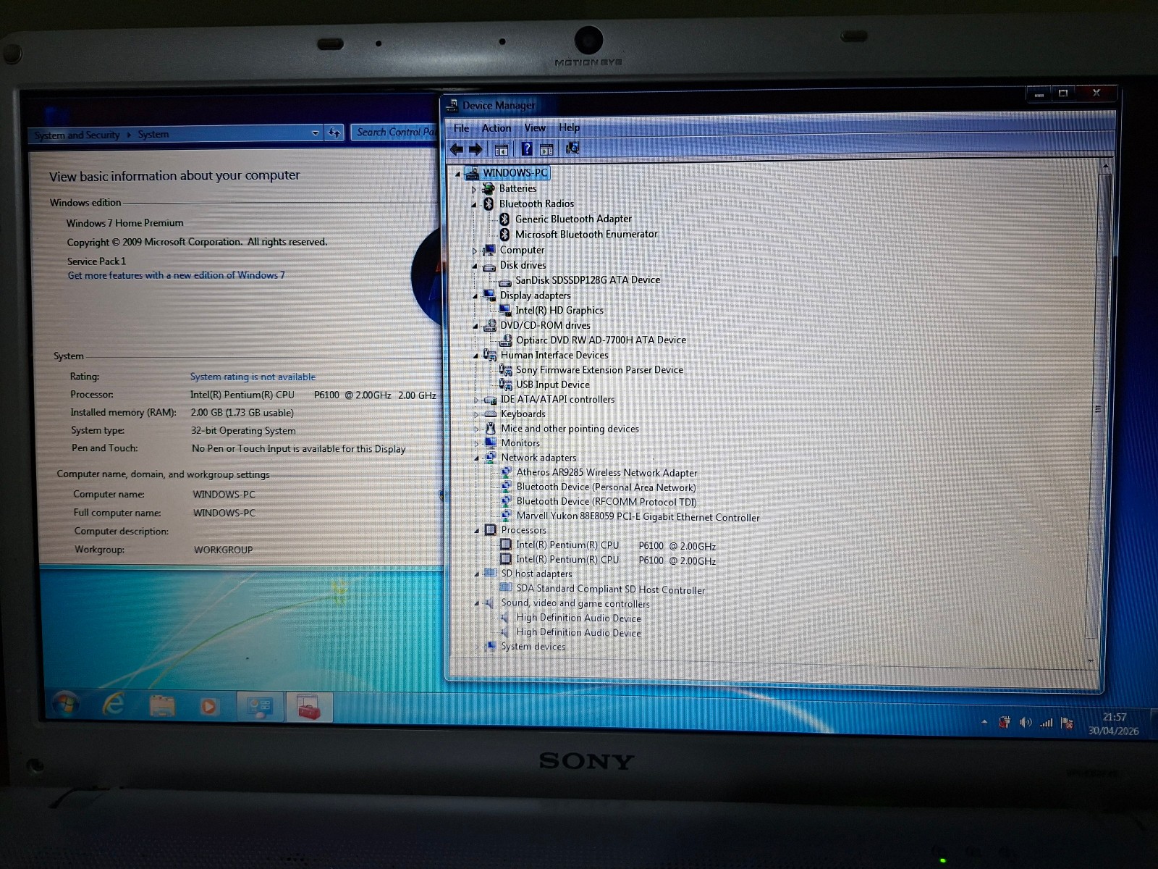Expand the IDE ATA/ATAPI controllers category
The height and width of the screenshot is (869, 1158).
[x=476, y=400]
